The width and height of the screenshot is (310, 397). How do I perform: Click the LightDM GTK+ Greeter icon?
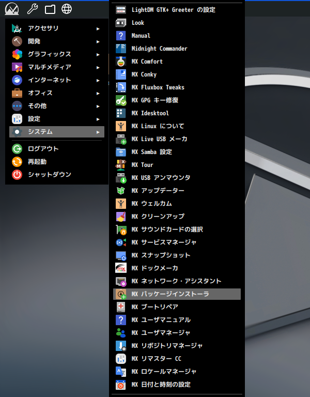click(121, 10)
